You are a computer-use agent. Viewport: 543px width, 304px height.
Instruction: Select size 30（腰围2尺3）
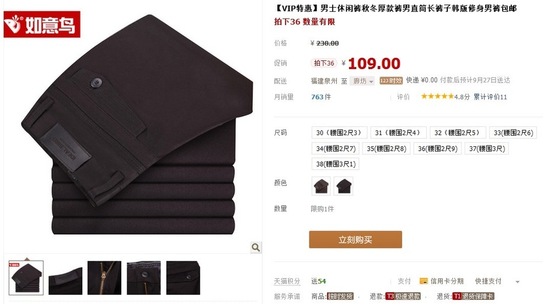(339, 133)
